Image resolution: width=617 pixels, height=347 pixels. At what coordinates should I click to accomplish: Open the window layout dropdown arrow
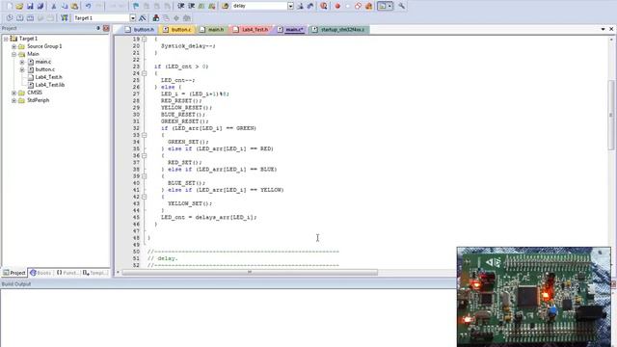389,6
